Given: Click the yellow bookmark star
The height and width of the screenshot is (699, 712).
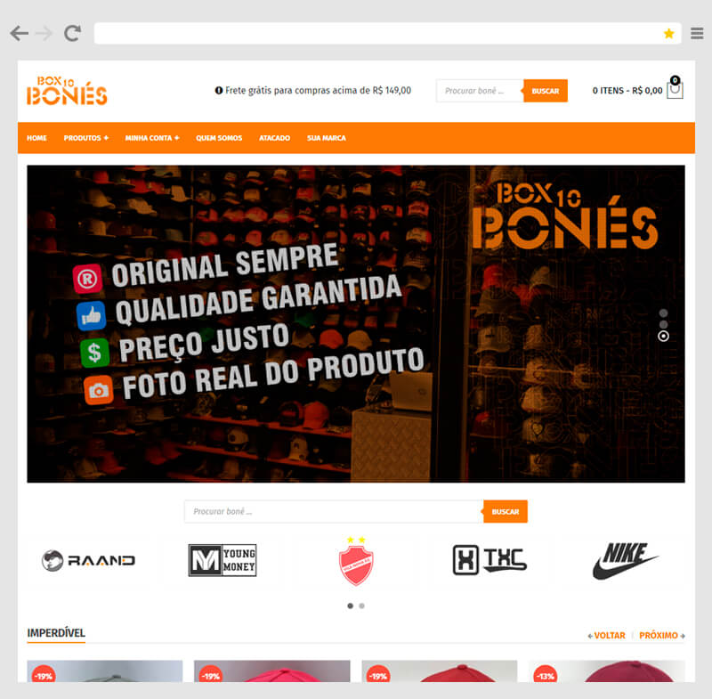Looking at the screenshot, I should coord(668,34).
